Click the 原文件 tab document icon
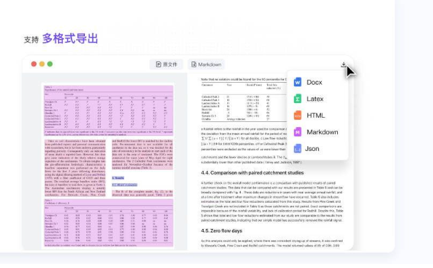 click(x=158, y=65)
